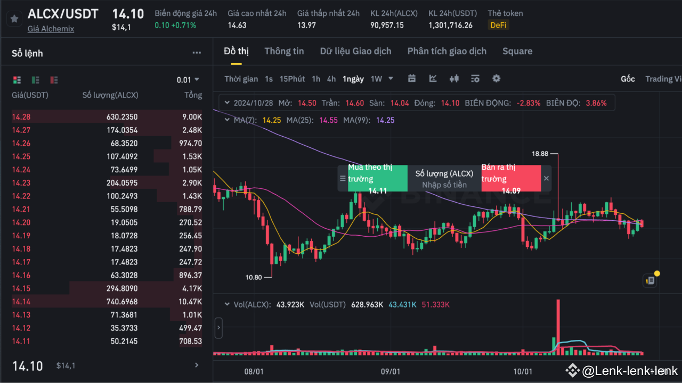Select the line chart type icon

pyautogui.click(x=433, y=78)
